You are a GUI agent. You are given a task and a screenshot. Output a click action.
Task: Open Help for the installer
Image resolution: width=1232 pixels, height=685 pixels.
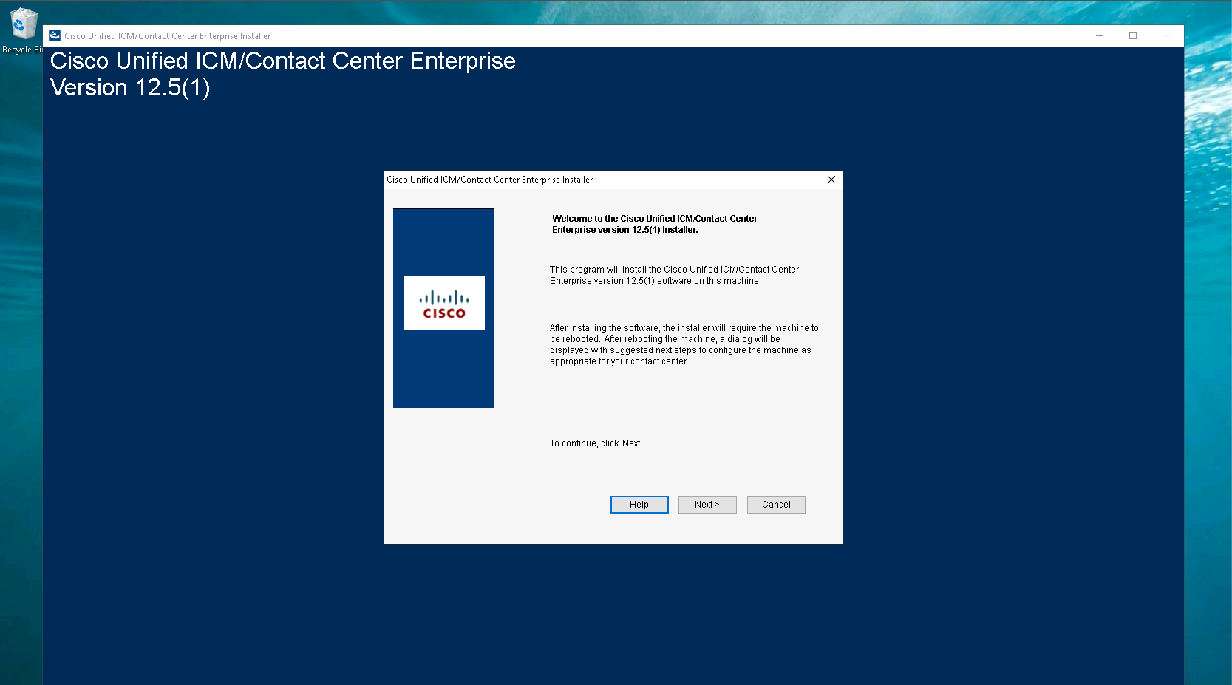coord(639,505)
